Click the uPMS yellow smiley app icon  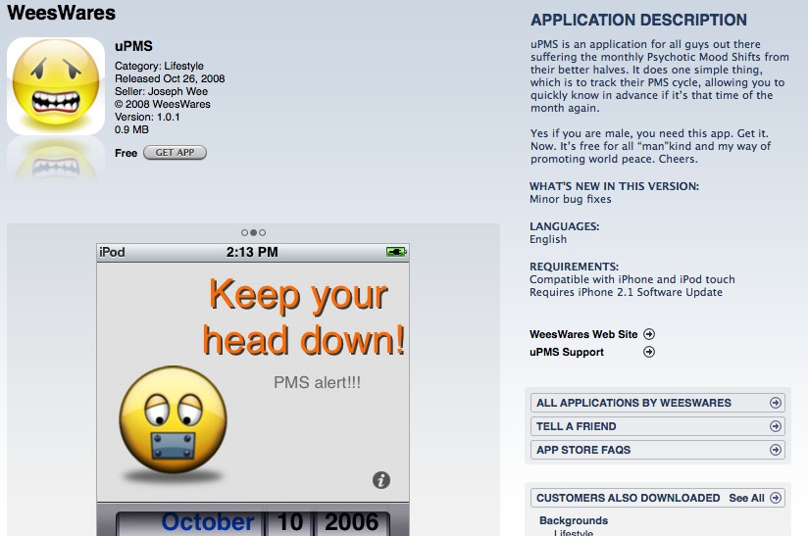pos(56,86)
